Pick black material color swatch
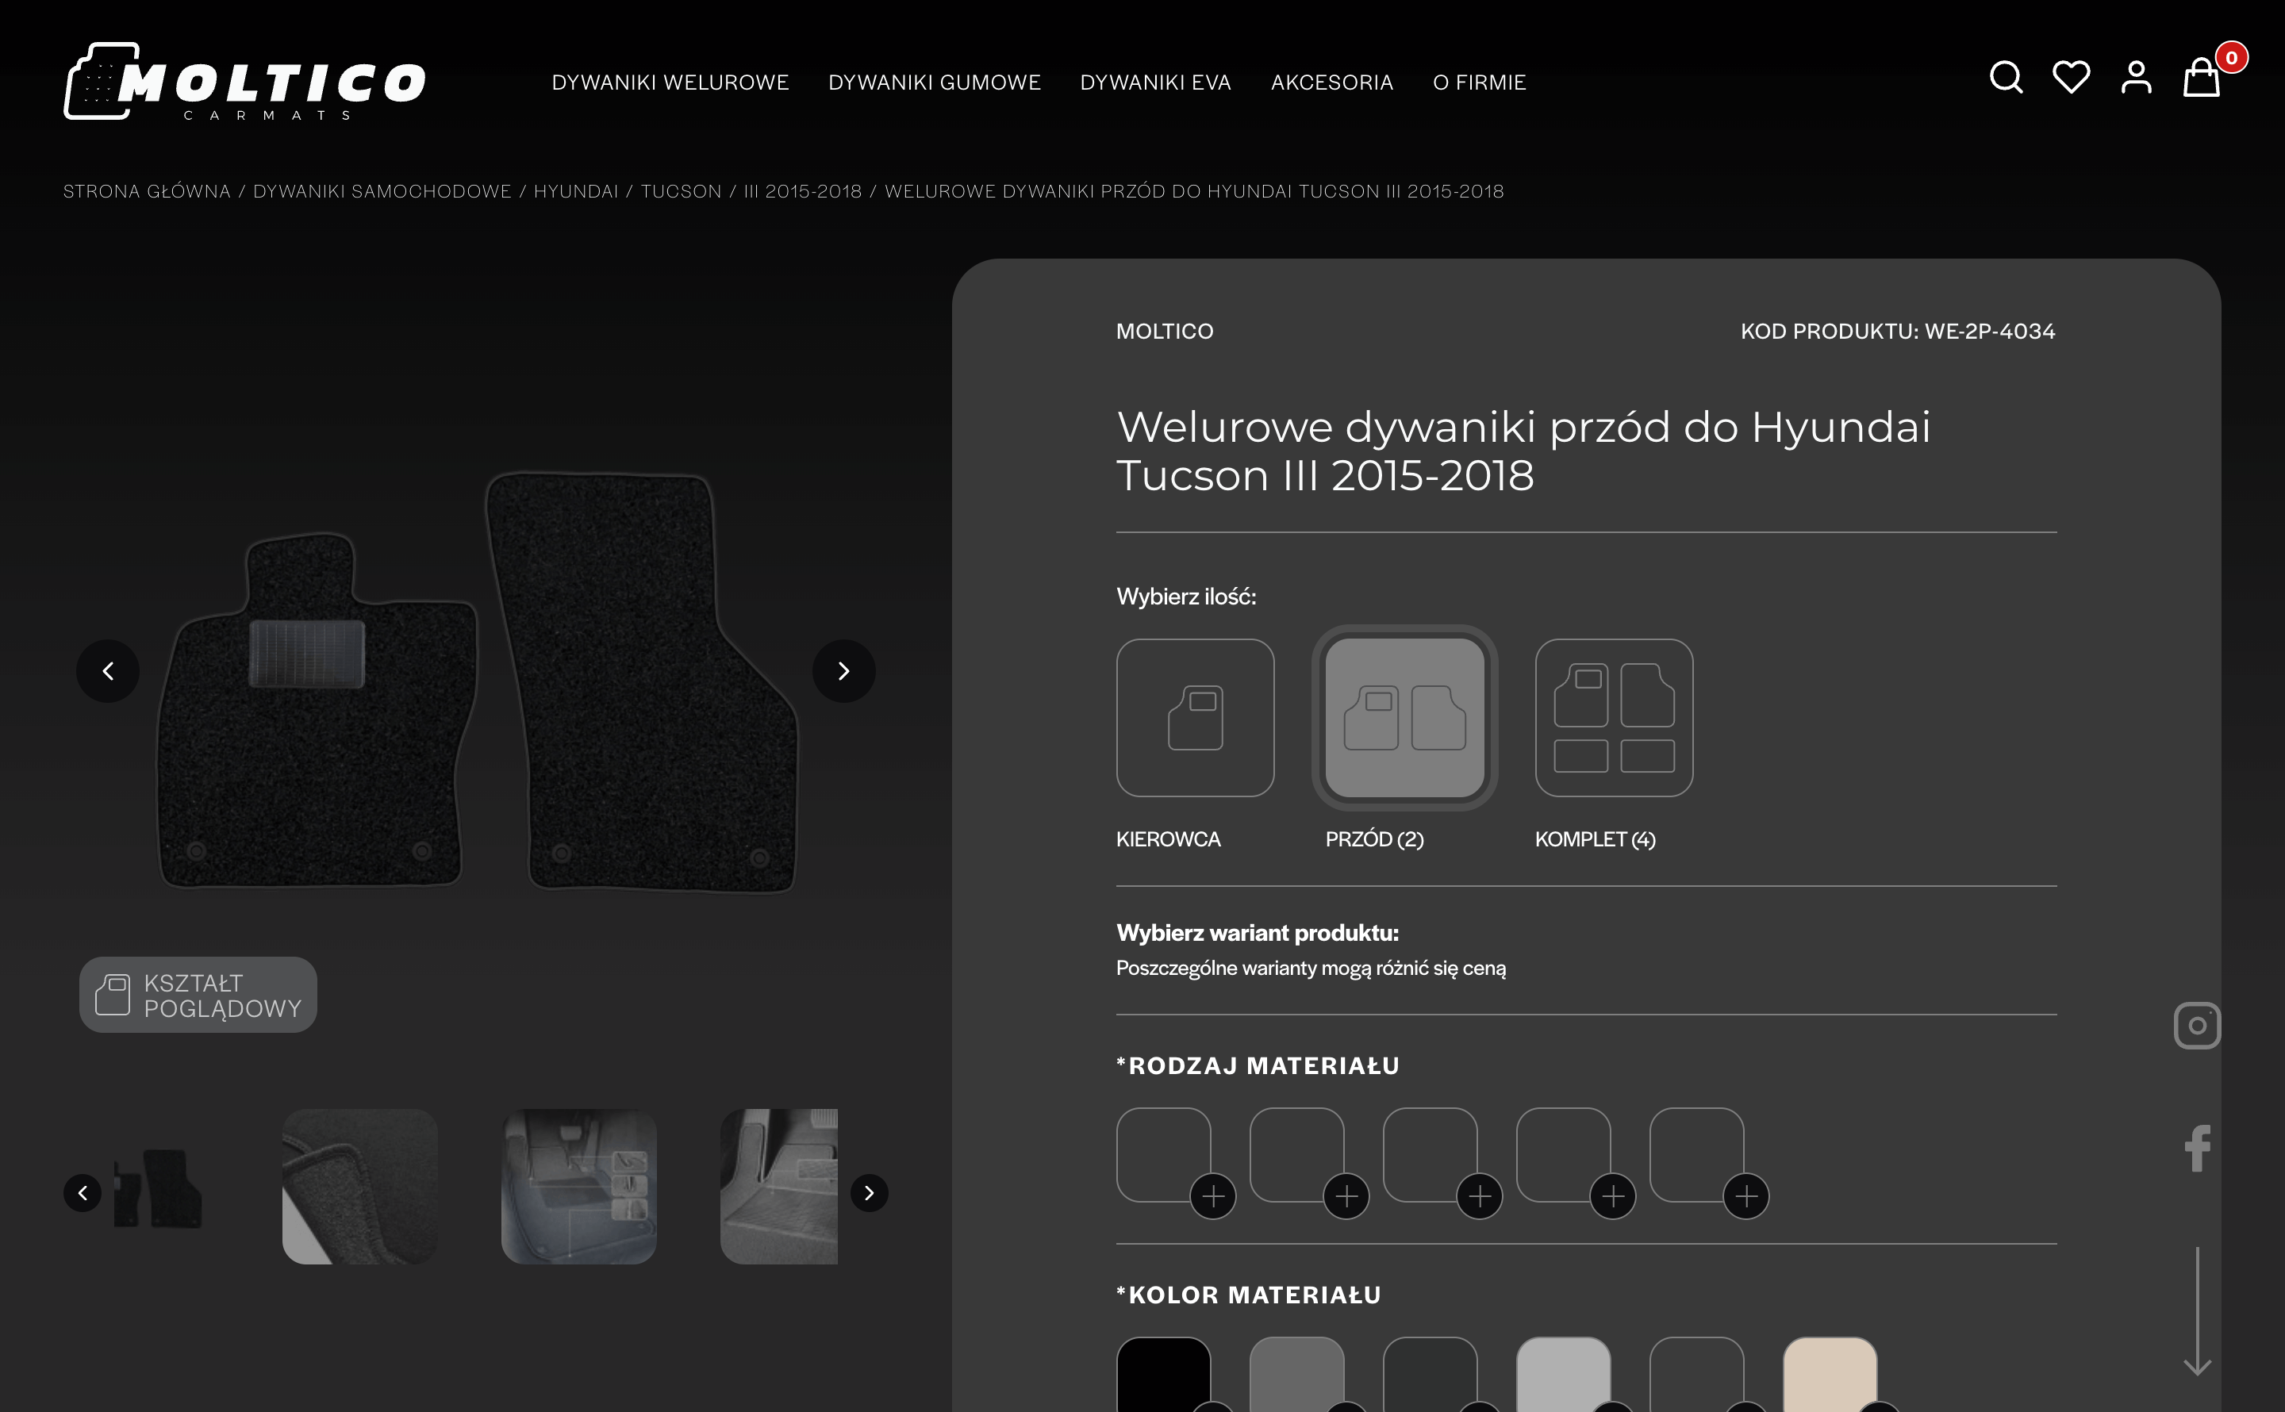This screenshot has height=1412, width=2285. point(1163,1375)
